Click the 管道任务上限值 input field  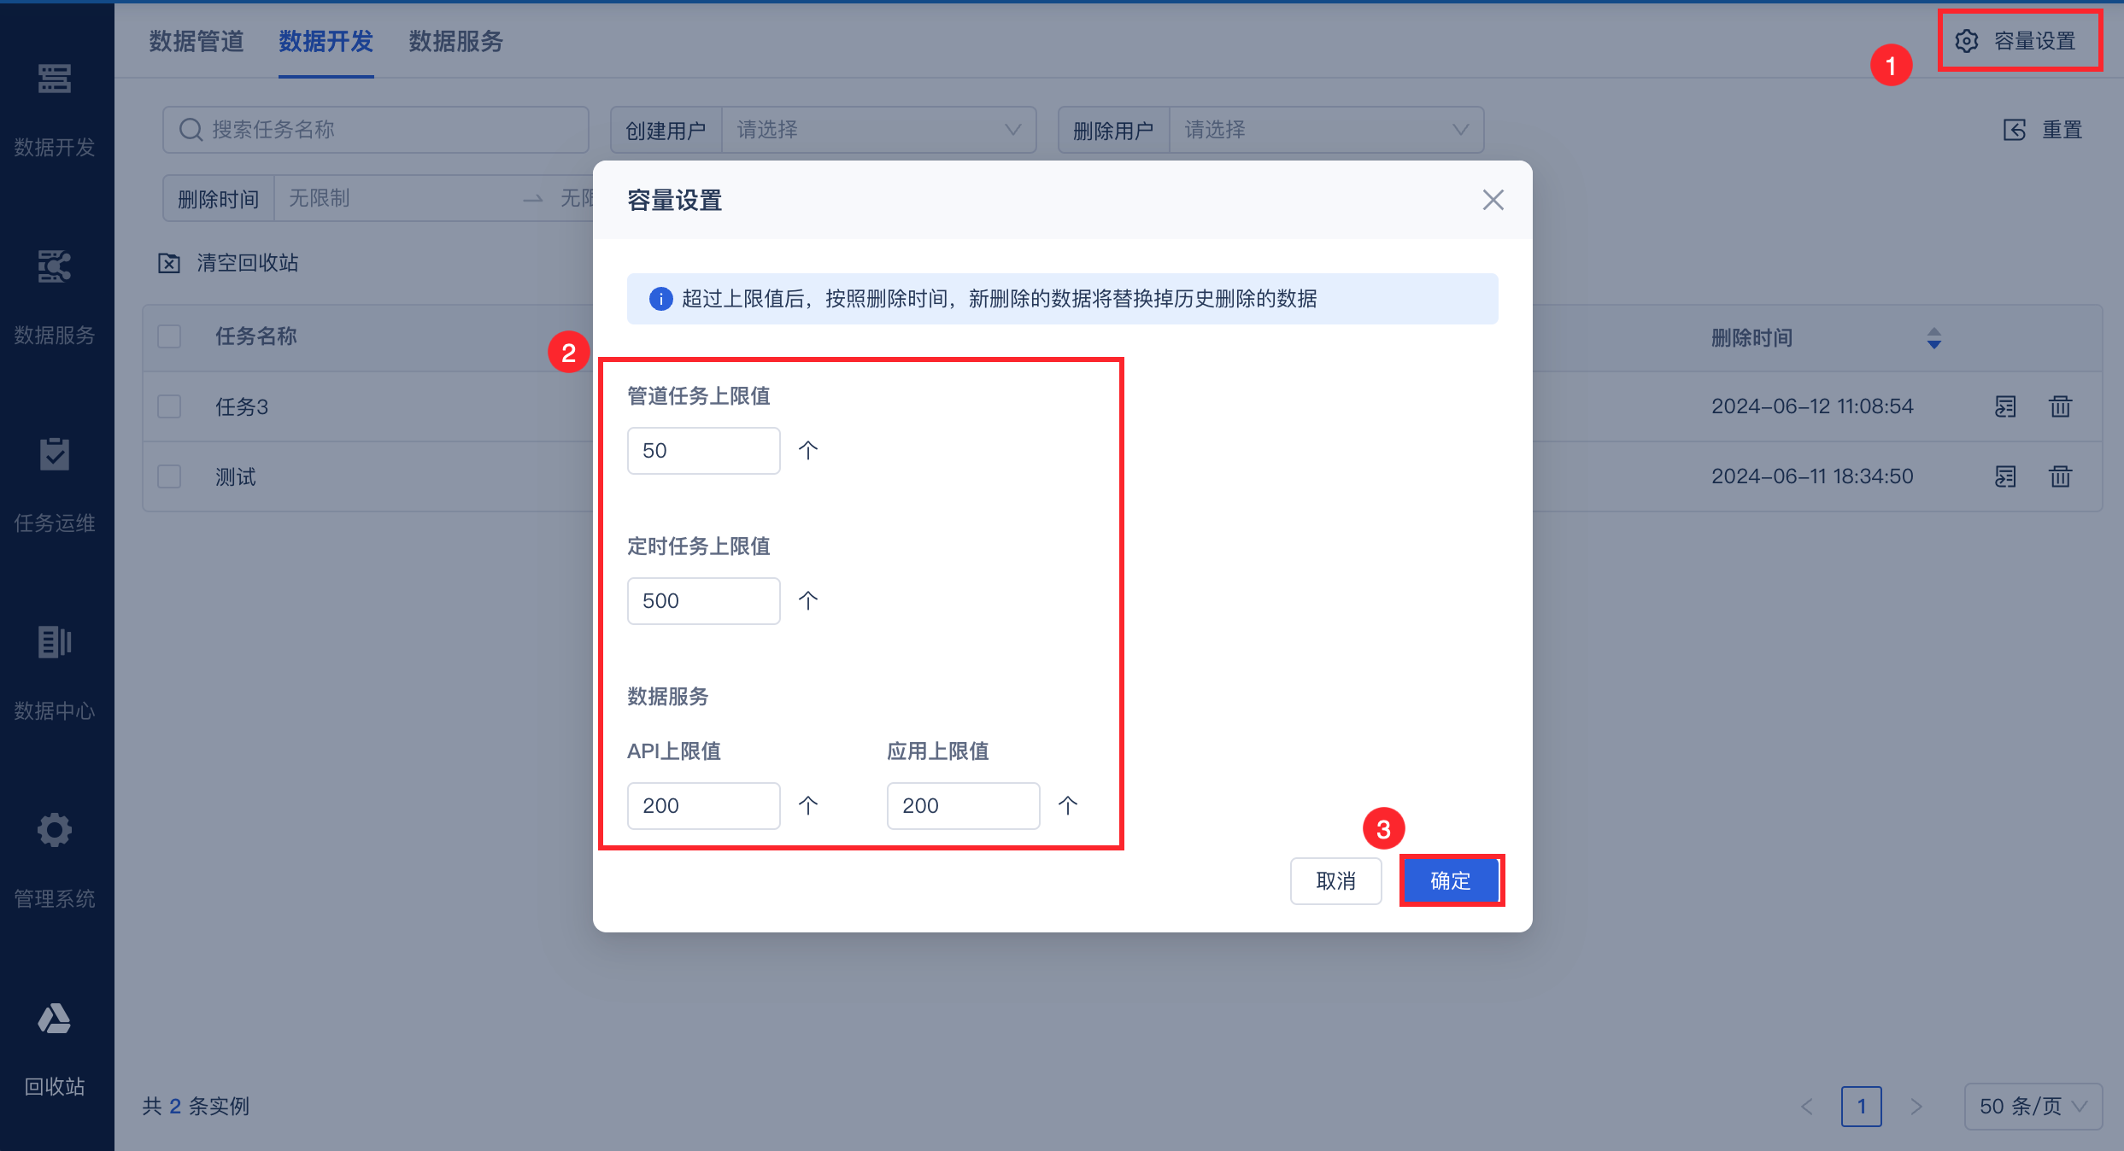click(x=703, y=451)
